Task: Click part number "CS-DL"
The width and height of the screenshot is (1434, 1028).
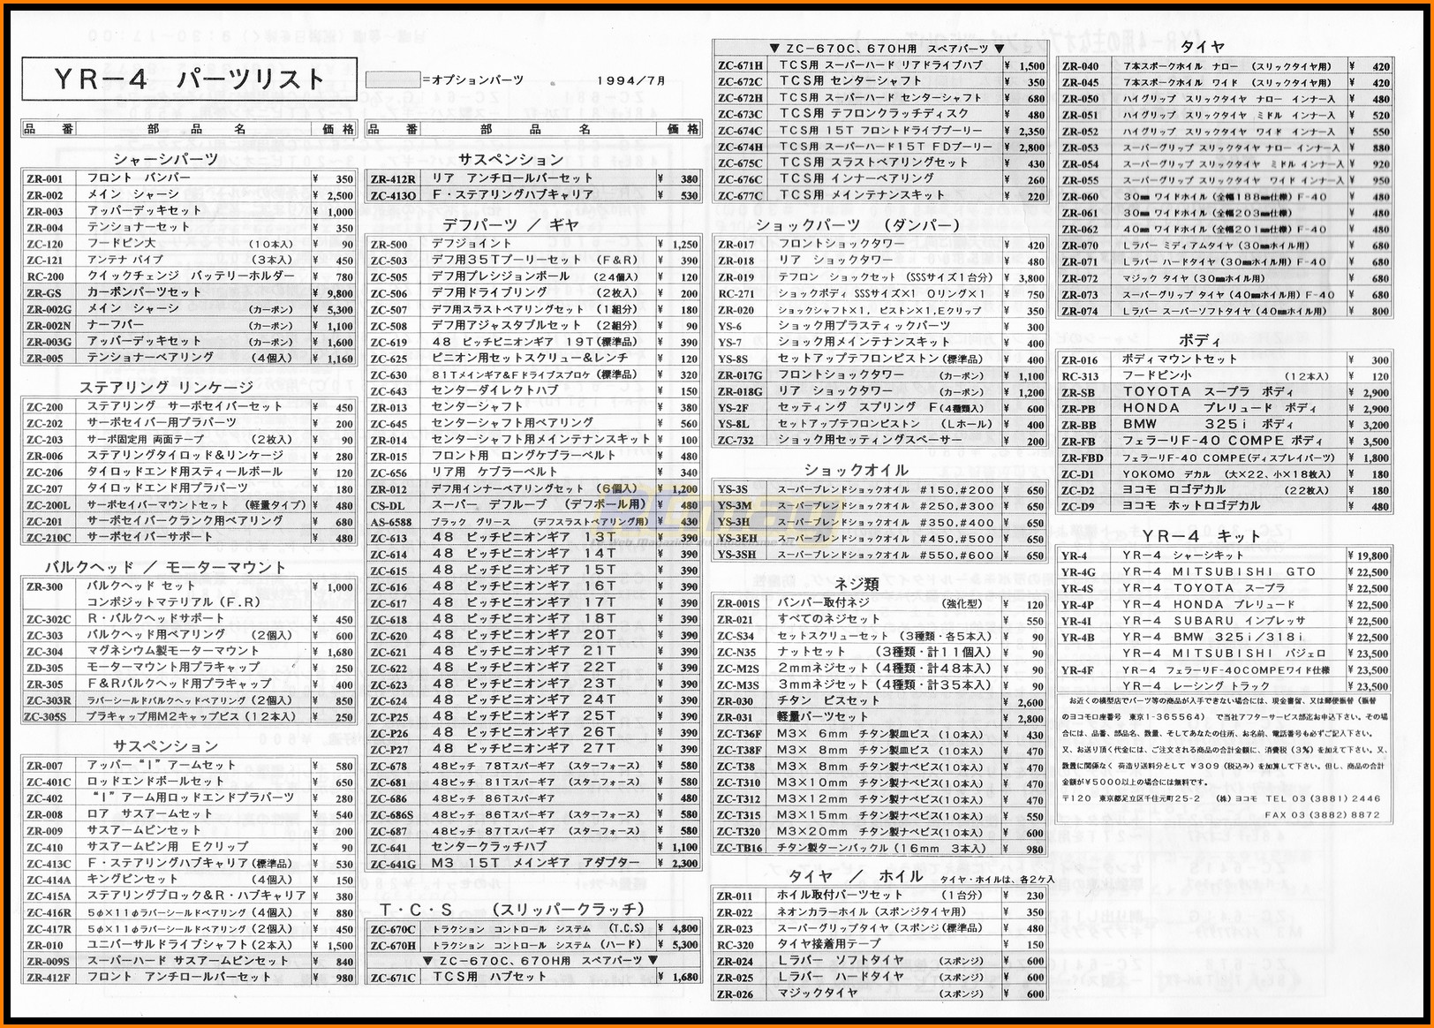Action: click(x=388, y=506)
